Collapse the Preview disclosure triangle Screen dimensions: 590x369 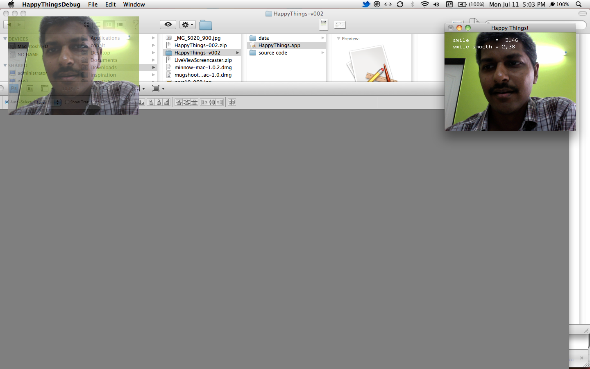pyautogui.click(x=338, y=39)
